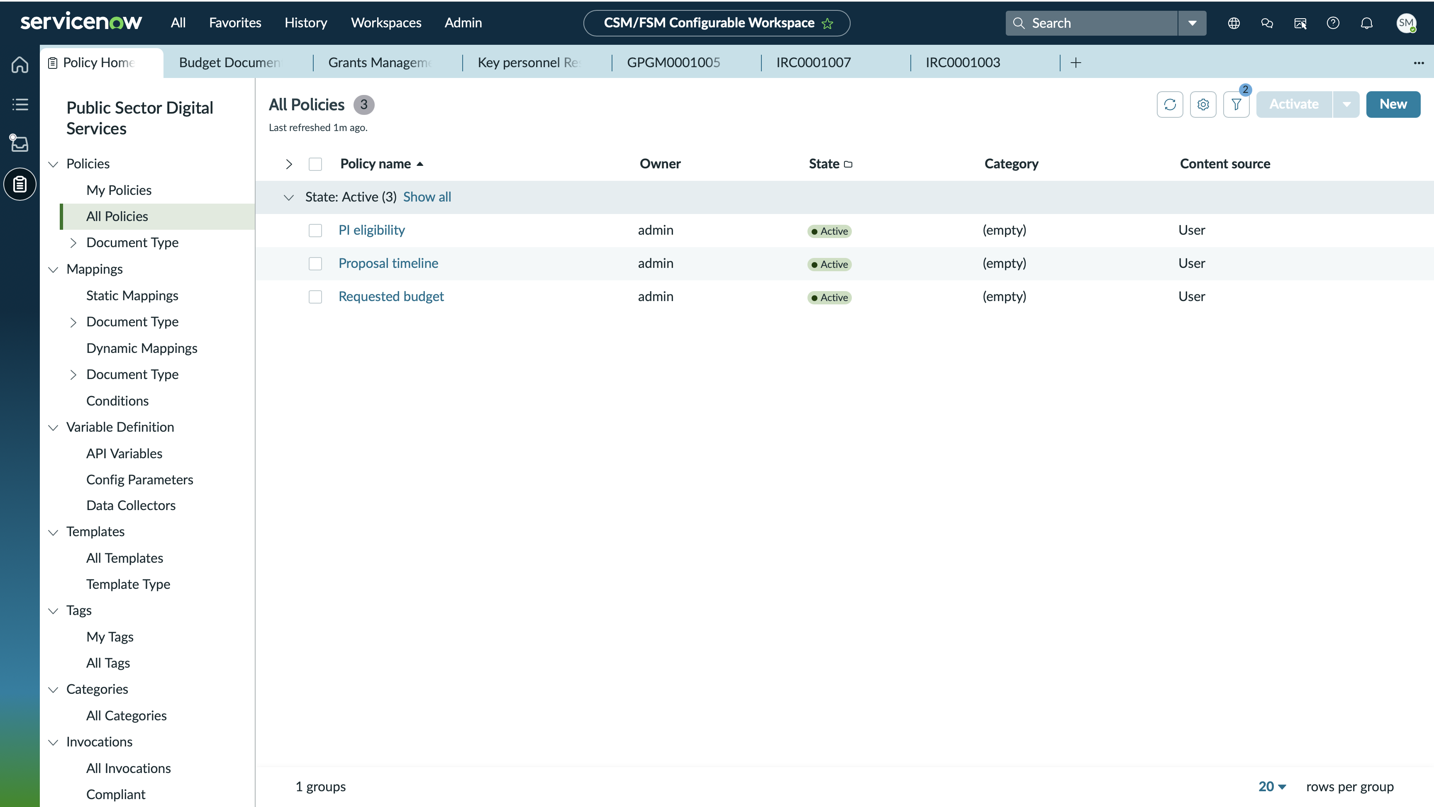This screenshot has height=807, width=1434.
Task: Collapse the Policies tree section
Action: click(x=53, y=164)
